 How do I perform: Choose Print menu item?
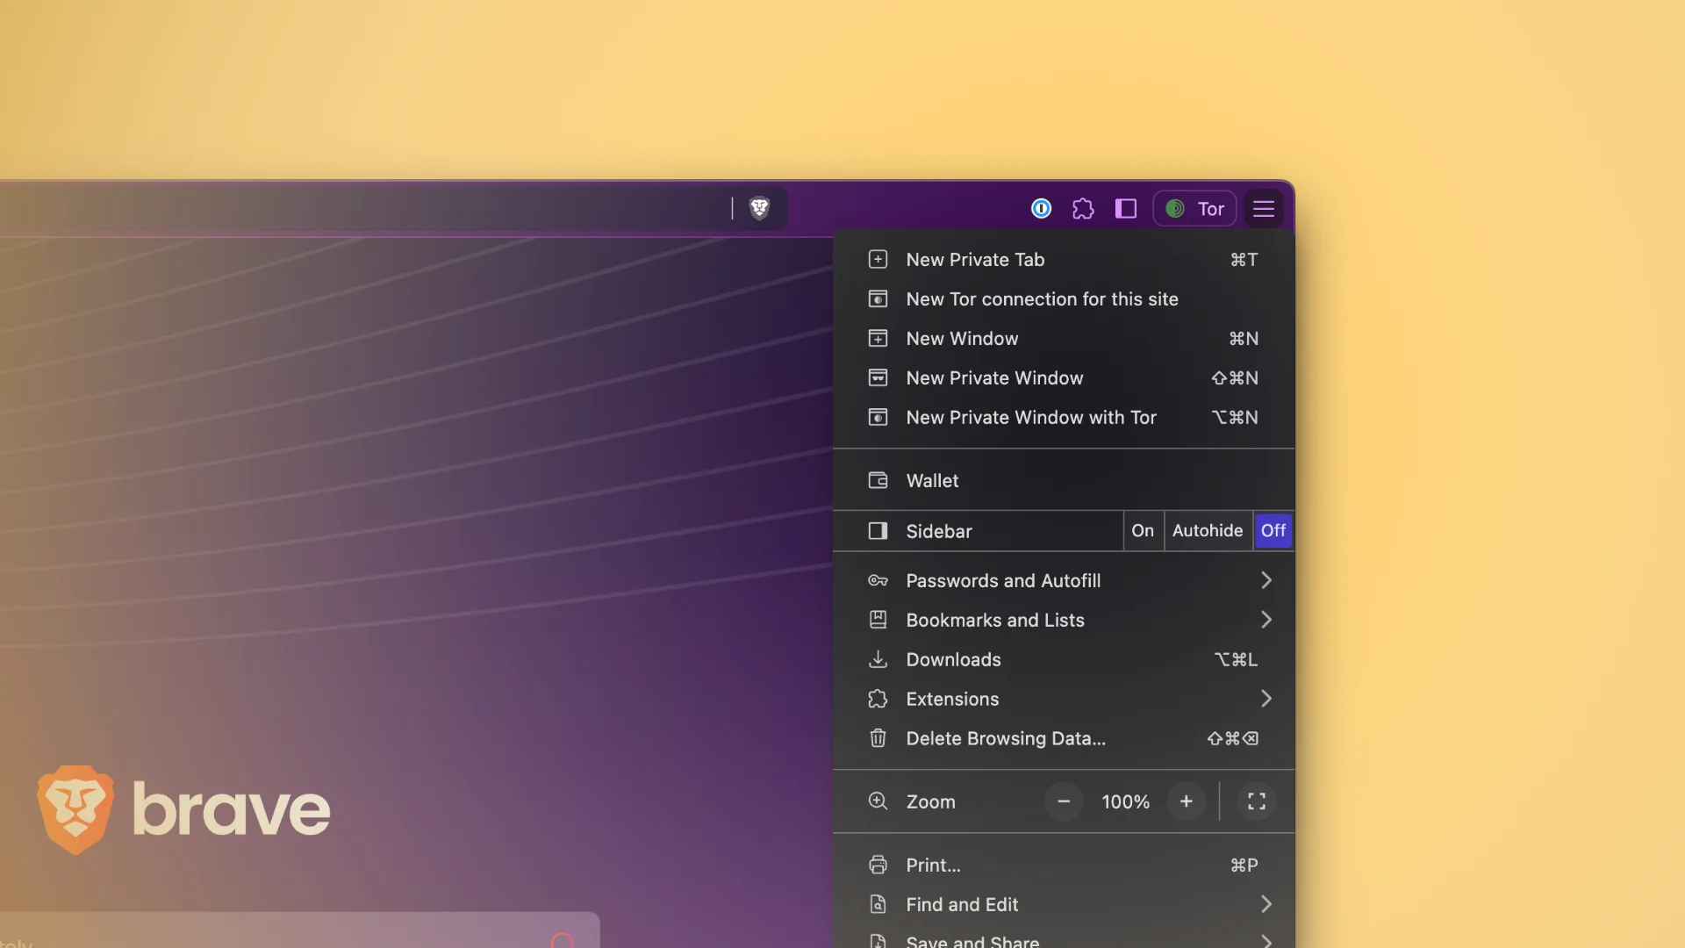pos(1064,865)
